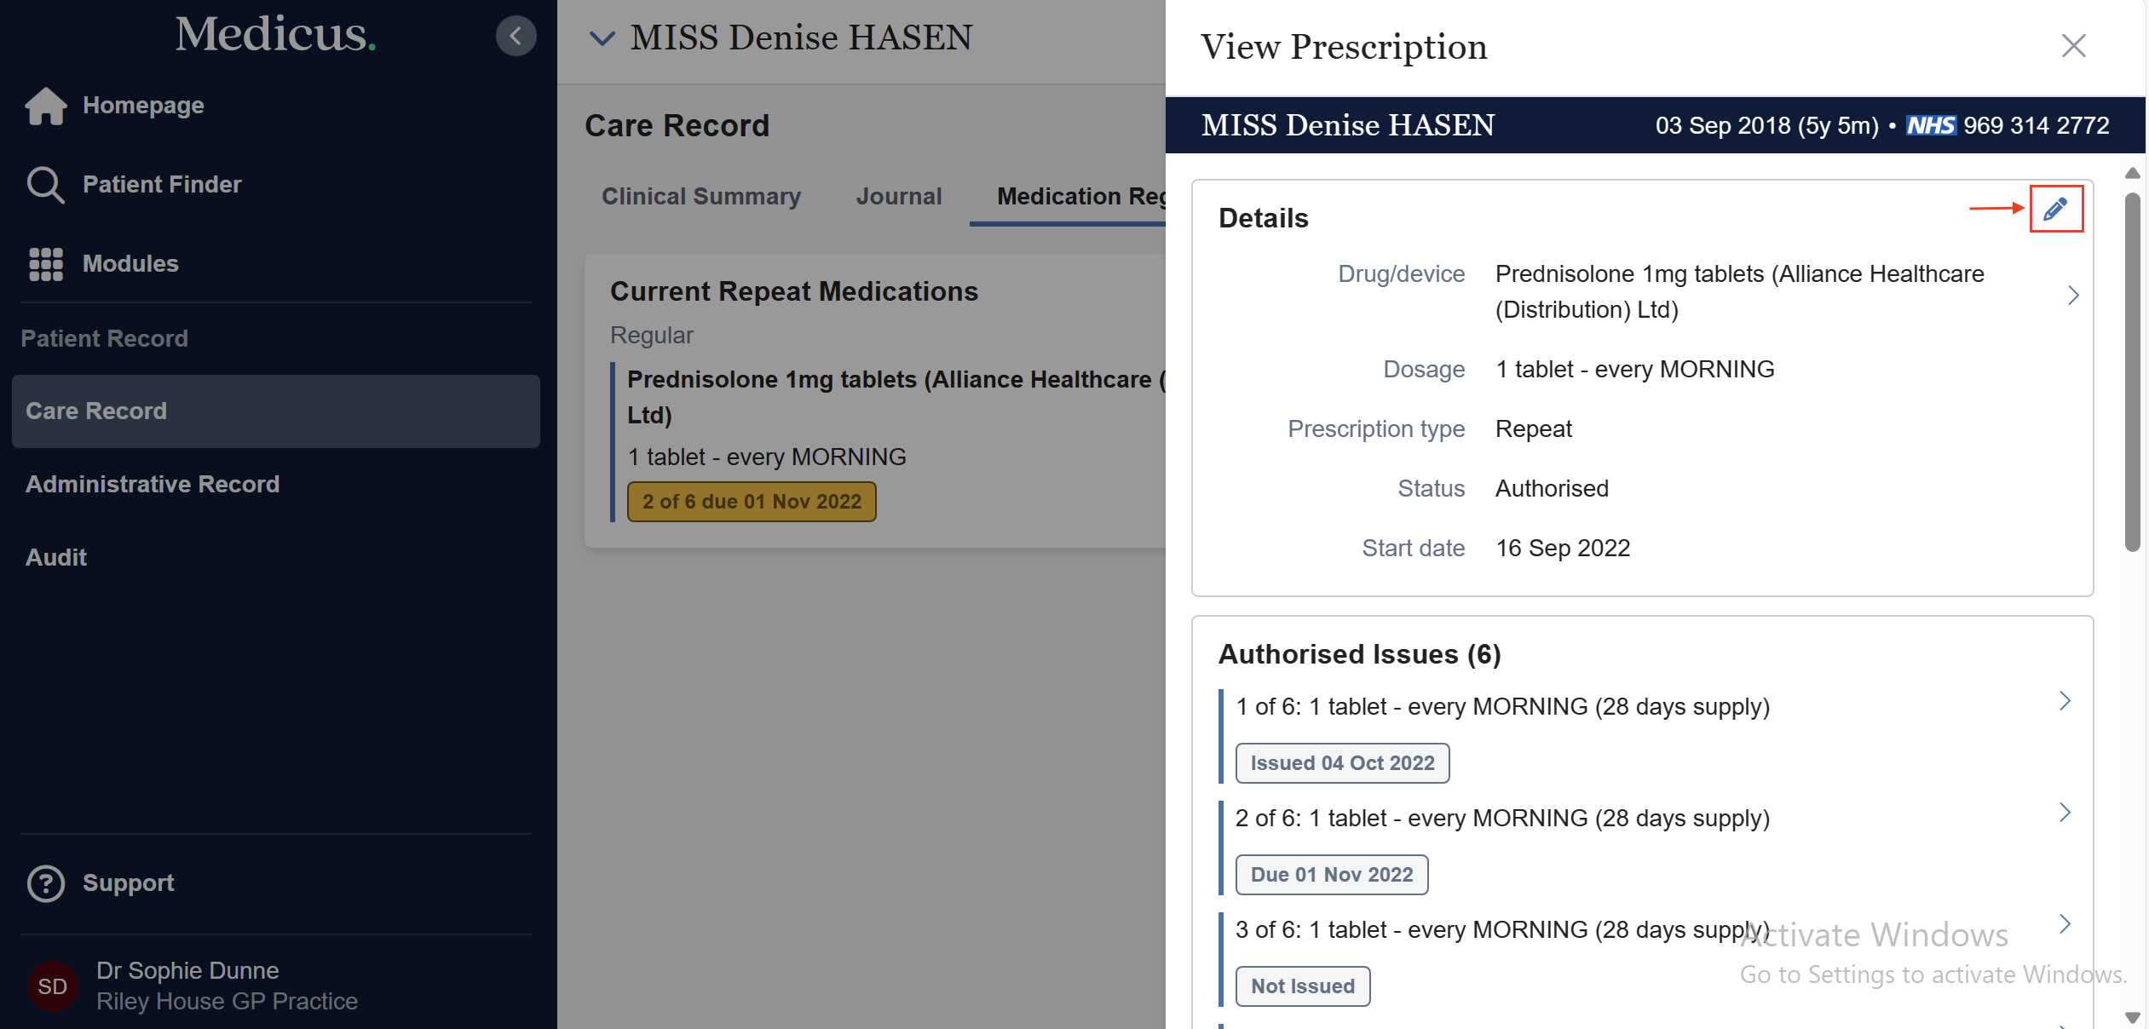Open issue 3 of 6 via its chevron
The image size is (2149, 1029).
coord(2065,923)
